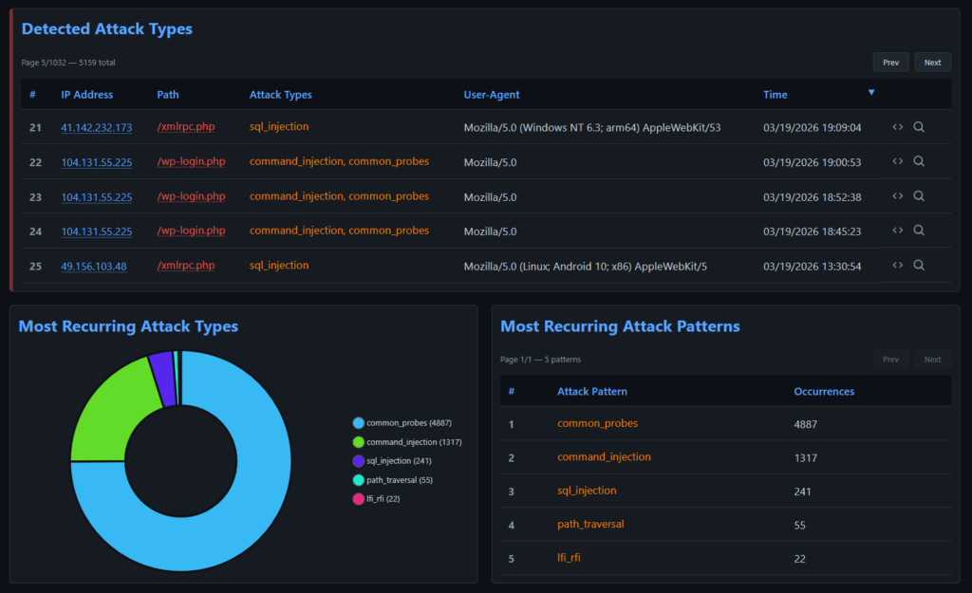Click the magnifier icon in row 22

(919, 161)
